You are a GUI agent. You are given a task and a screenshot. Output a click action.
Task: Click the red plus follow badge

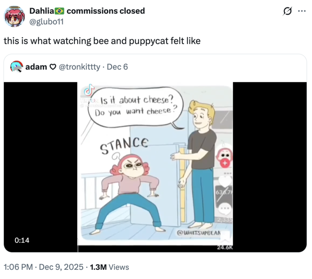click(x=225, y=162)
